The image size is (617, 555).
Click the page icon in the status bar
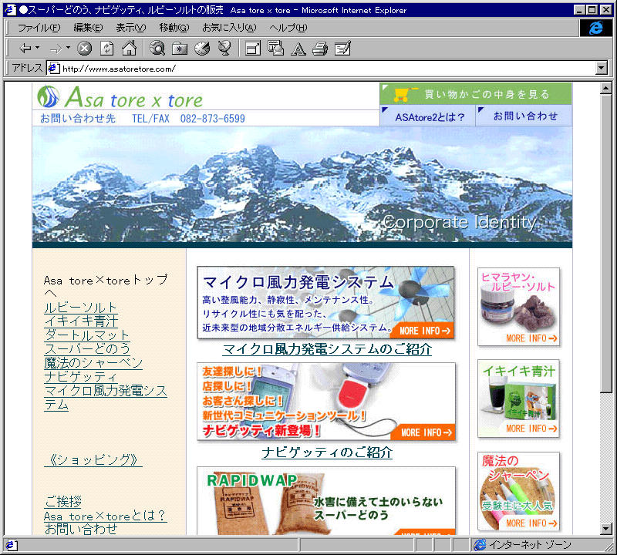click(10, 545)
